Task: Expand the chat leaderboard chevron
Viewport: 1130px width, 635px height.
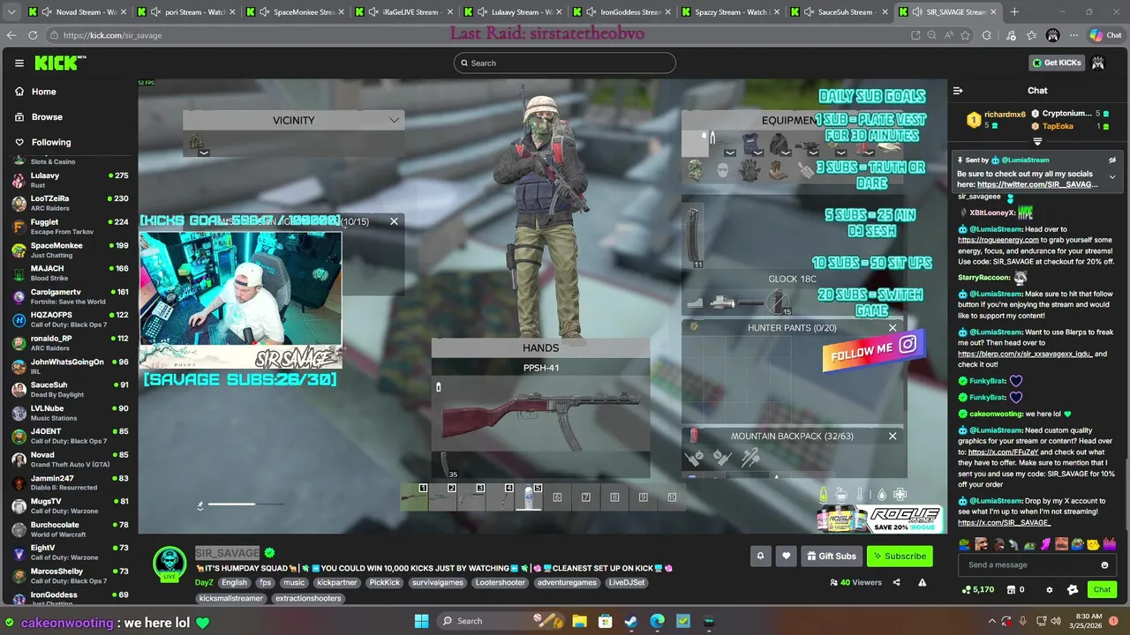Action: [1037, 141]
